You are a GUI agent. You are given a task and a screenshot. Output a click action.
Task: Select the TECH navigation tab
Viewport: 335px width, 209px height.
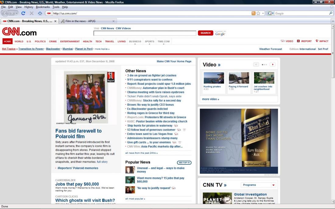coord(98,41)
